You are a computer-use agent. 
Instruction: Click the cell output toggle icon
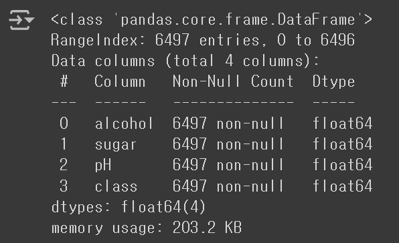click(21, 20)
